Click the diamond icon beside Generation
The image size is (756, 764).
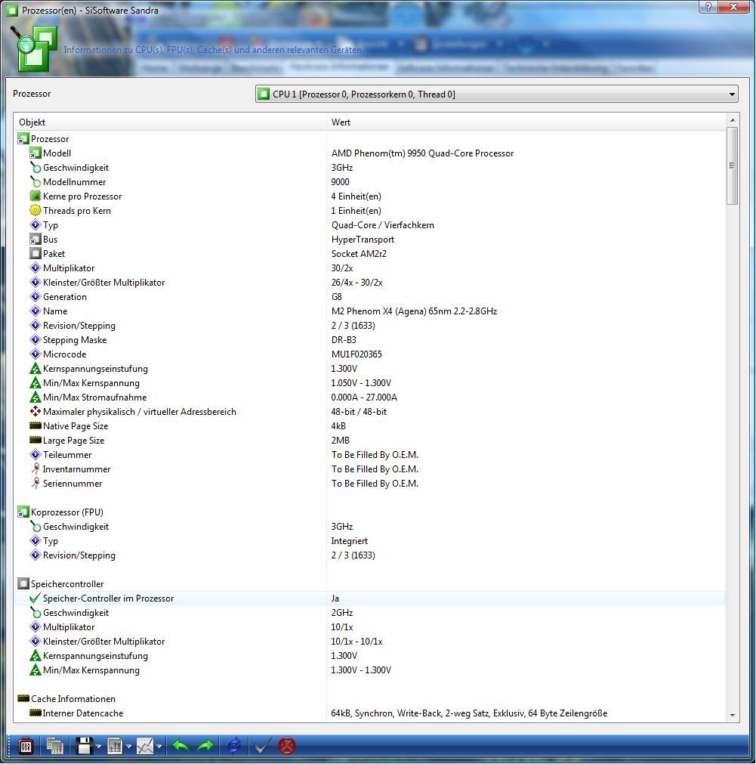[35, 297]
